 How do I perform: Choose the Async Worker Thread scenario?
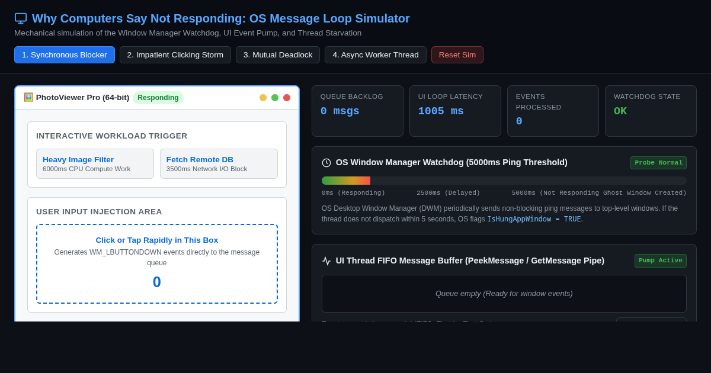click(376, 55)
